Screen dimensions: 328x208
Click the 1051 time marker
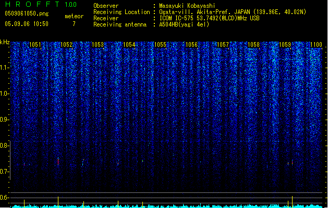35,45
